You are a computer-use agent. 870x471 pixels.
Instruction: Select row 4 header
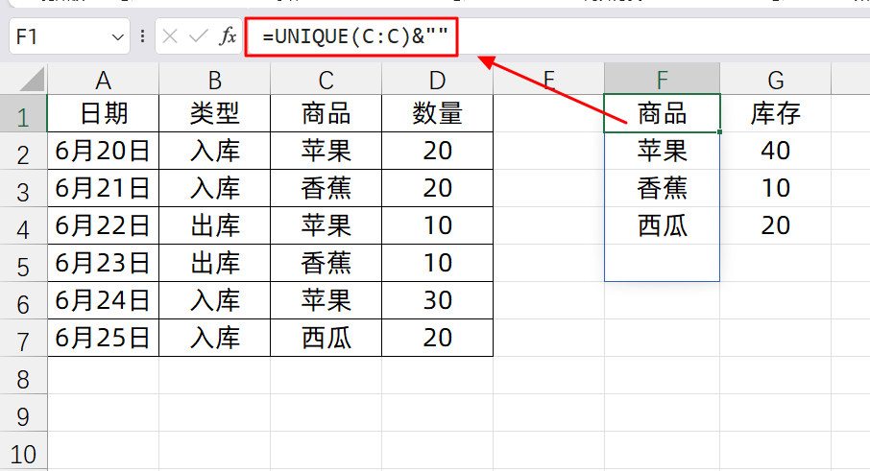tap(23, 226)
